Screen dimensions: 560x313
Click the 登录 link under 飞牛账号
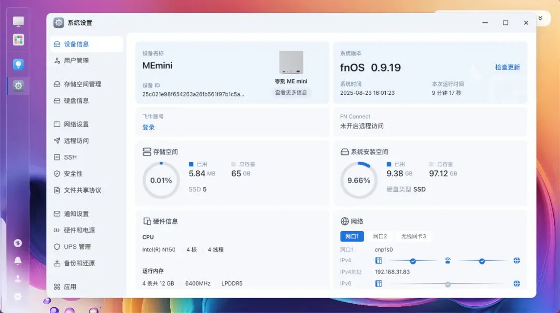(x=148, y=127)
